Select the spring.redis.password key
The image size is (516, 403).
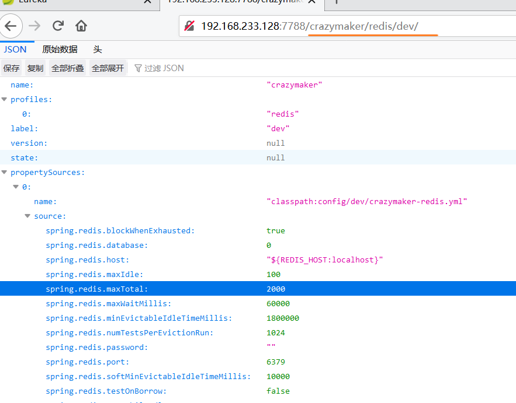coord(97,347)
